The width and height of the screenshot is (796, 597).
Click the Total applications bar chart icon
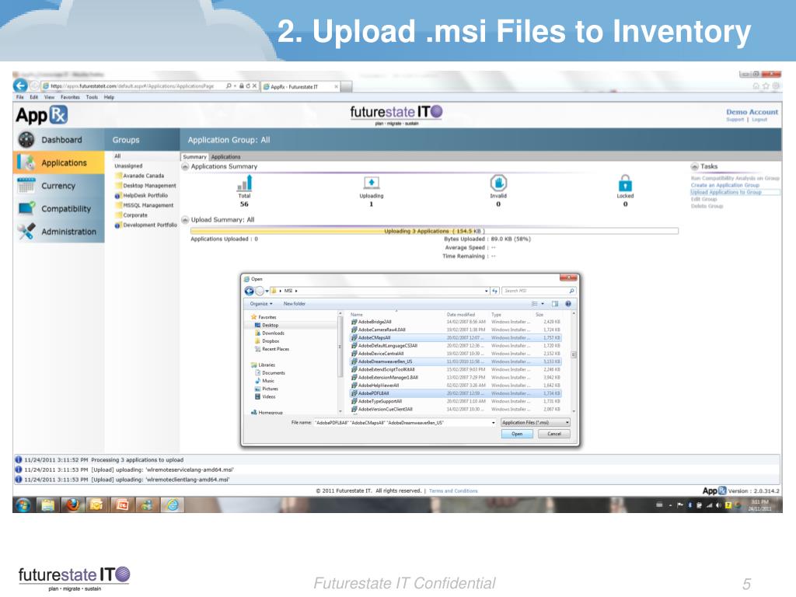pos(245,183)
